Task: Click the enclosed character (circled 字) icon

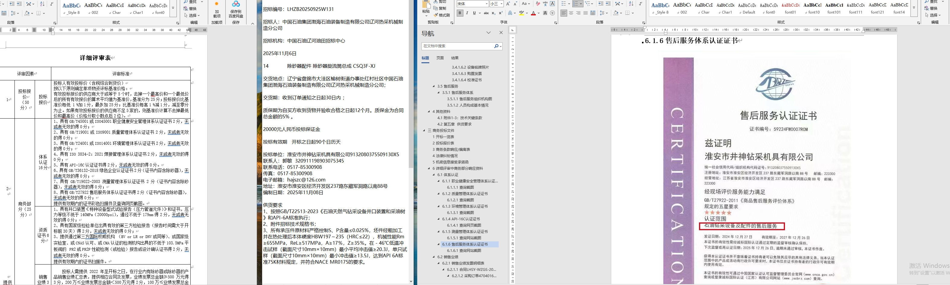Action: (x=552, y=13)
